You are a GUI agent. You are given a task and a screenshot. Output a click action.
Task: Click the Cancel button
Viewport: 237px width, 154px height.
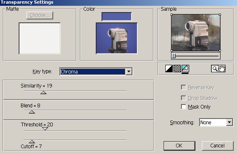[x=218, y=146]
